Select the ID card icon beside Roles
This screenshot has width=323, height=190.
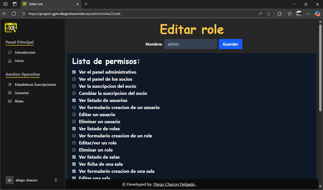(10, 101)
